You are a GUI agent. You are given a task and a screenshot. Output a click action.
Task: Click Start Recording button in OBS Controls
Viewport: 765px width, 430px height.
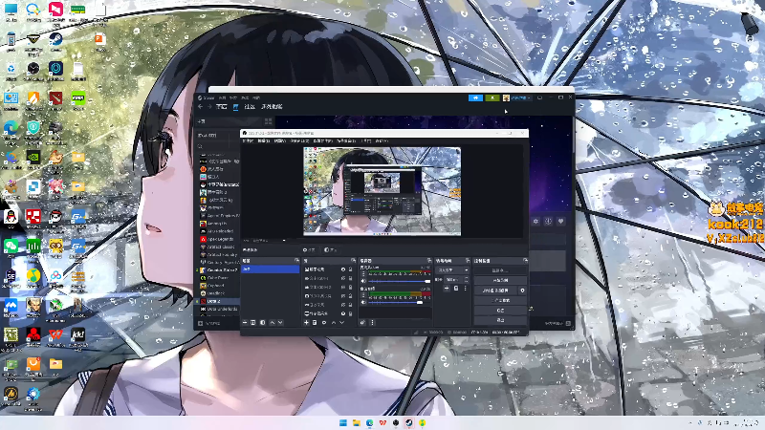(500, 280)
